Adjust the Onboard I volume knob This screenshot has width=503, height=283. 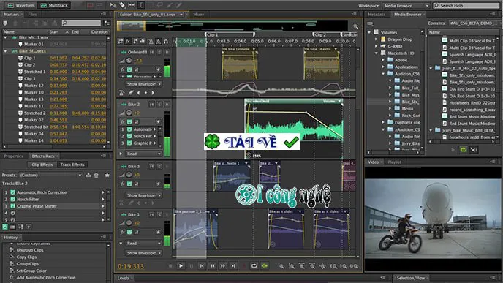click(x=129, y=60)
